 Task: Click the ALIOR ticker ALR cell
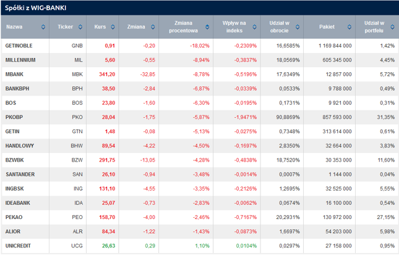coord(77,231)
